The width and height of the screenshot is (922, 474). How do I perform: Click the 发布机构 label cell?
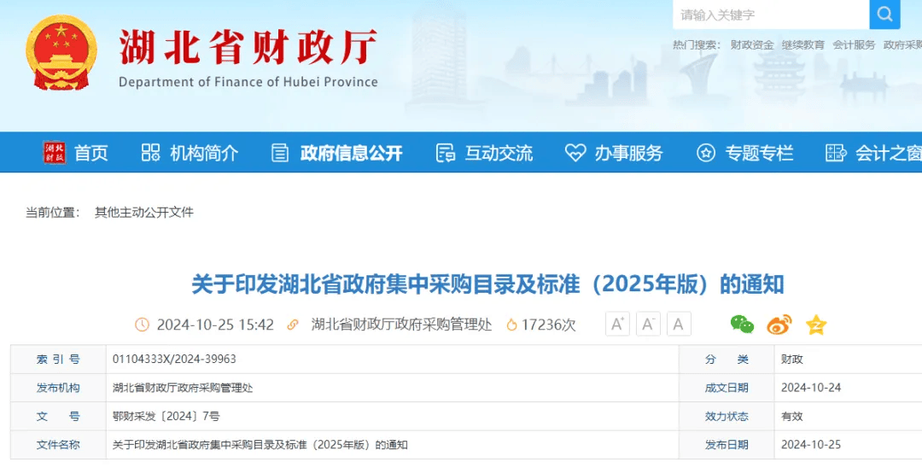click(x=58, y=388)
